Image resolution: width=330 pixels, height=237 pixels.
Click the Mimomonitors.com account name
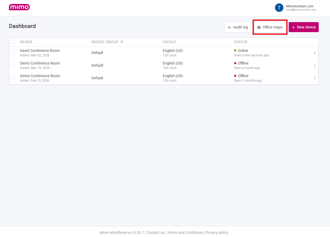click(300, 6)
